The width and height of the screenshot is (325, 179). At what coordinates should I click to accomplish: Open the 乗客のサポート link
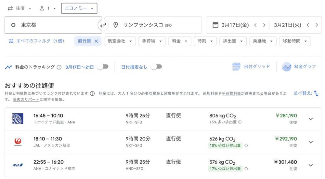[x=26, y=100]
